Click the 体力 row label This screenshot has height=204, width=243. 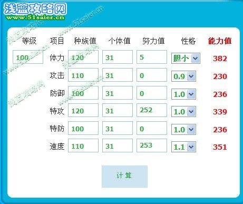(57, 58)
